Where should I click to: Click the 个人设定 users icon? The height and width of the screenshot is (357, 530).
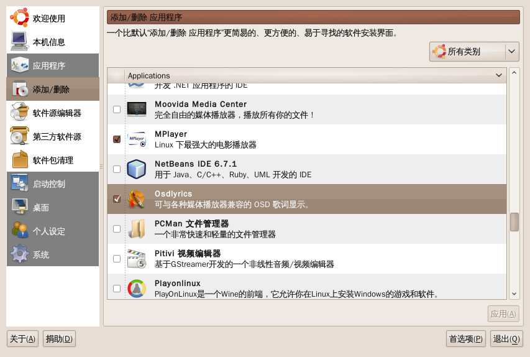tap(20, 231)
